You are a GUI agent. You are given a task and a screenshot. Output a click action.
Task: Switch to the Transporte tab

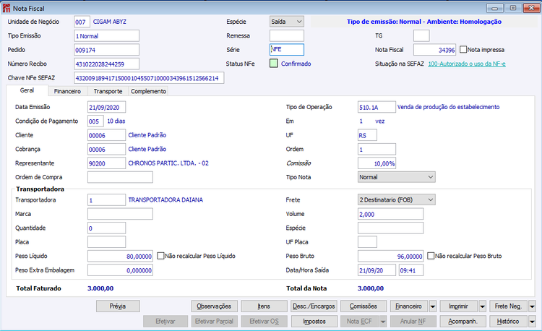pyautogui.click(x=108, y=91)
